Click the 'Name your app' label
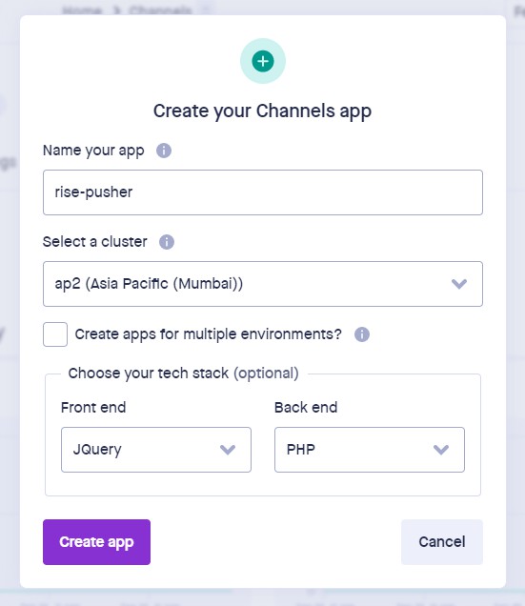Viewport: 525px width, 606px height. (x=93, y=151)
